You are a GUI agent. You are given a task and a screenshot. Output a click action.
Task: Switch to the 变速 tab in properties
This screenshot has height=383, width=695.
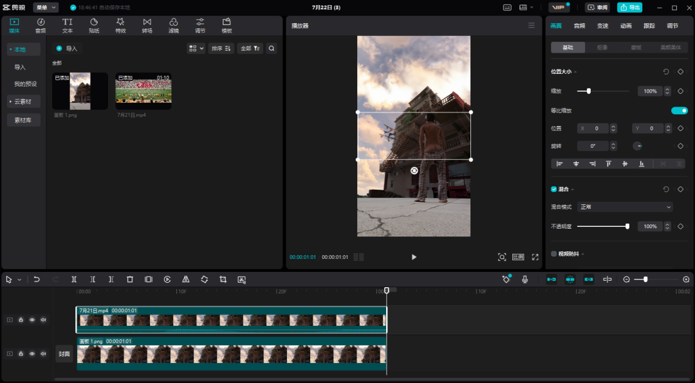(x=603, y=26)
